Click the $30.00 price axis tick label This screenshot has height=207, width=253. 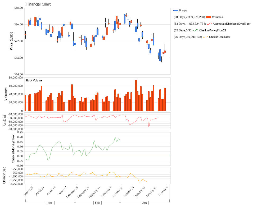(x=18, y=8)
